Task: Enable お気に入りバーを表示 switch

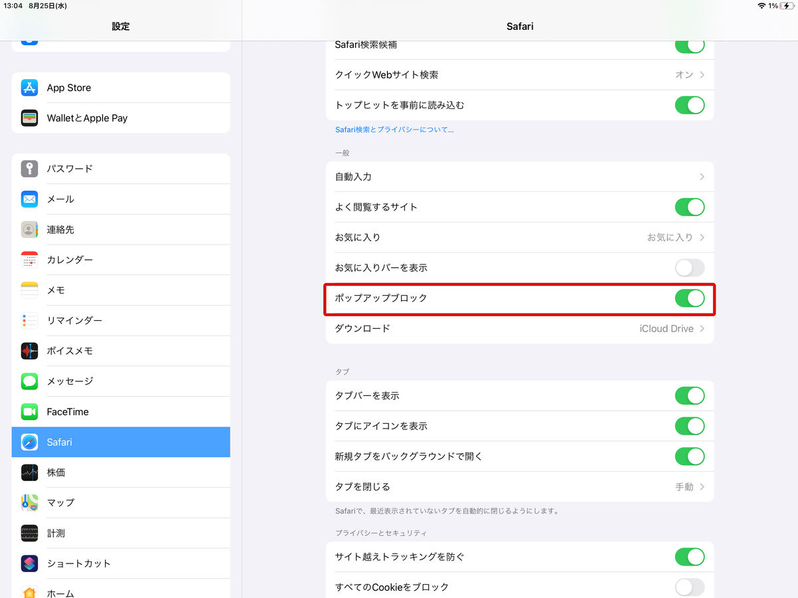Action: [690, 268]
